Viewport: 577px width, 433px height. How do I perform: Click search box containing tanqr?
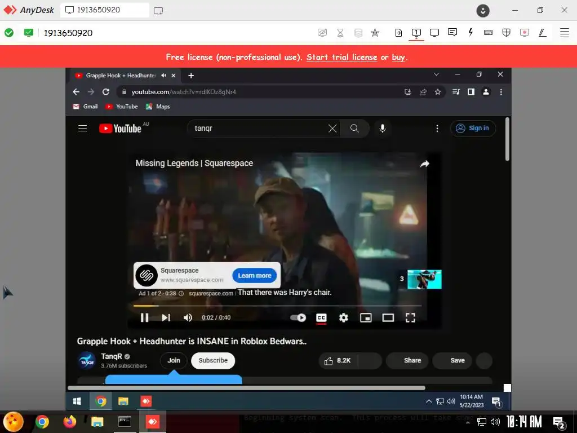pyautogui.click(x=258, y=128)
